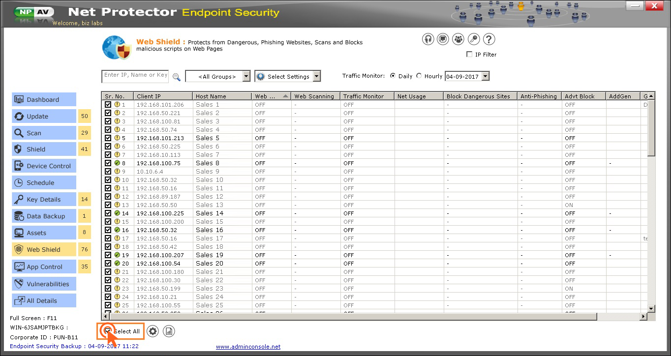Select the Hourly traffic monitor radio
Image resolution: width=671 pixels, height=356 pixels.
point(419,76)
